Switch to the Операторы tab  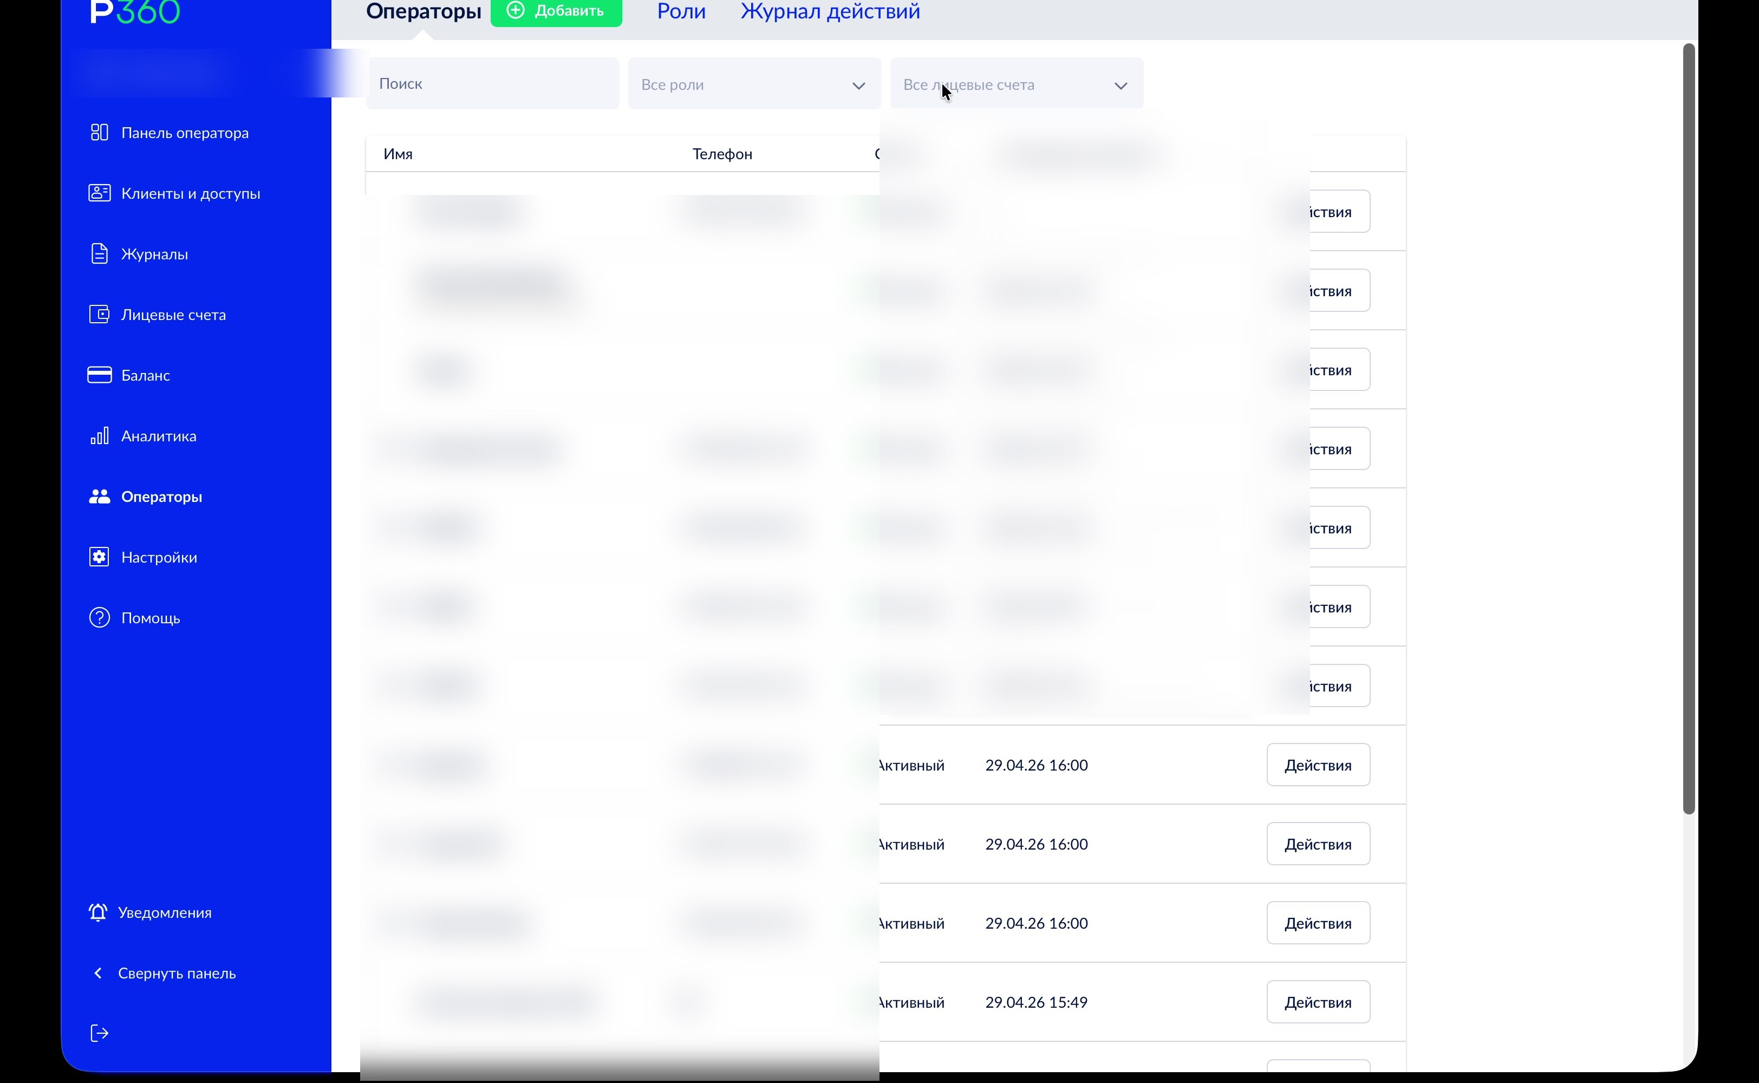pyautogui.click(x=424, y=11)
